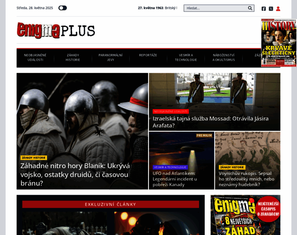Screen dimensions: 297x235
Task: Open Reportáže menu item
Action: point(148,55)
